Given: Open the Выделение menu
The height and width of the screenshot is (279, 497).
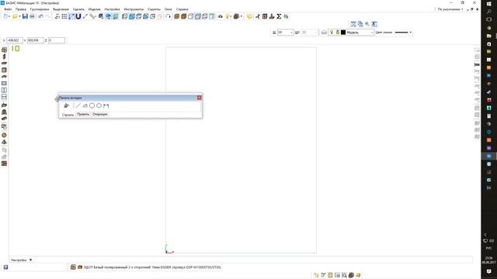Looking at the screenshot, I should [x=61, y=9].
